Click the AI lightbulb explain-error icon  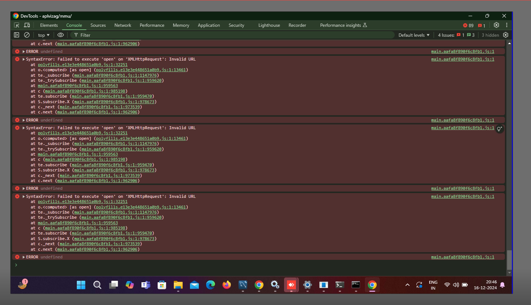pos(499,129)
